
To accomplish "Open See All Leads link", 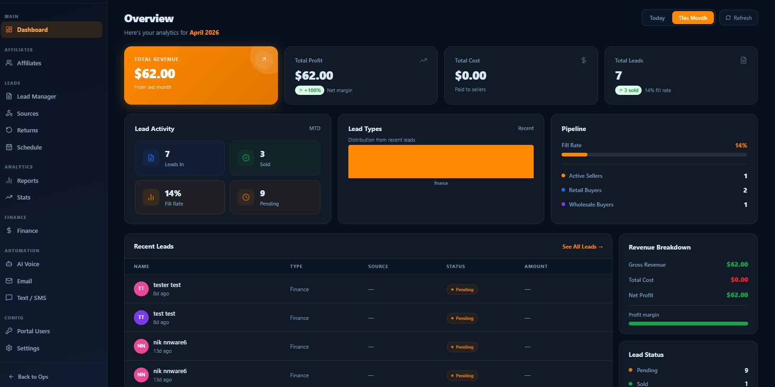I will pyautogui.click(x=582, y=247).
